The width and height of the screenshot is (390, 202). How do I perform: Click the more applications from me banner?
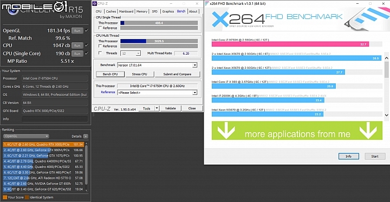297,131
